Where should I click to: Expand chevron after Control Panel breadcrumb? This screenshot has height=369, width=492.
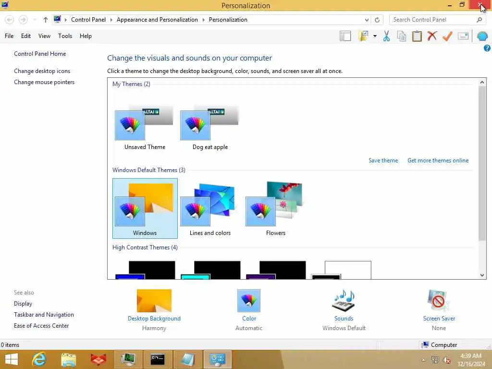(x=111, y=20)
